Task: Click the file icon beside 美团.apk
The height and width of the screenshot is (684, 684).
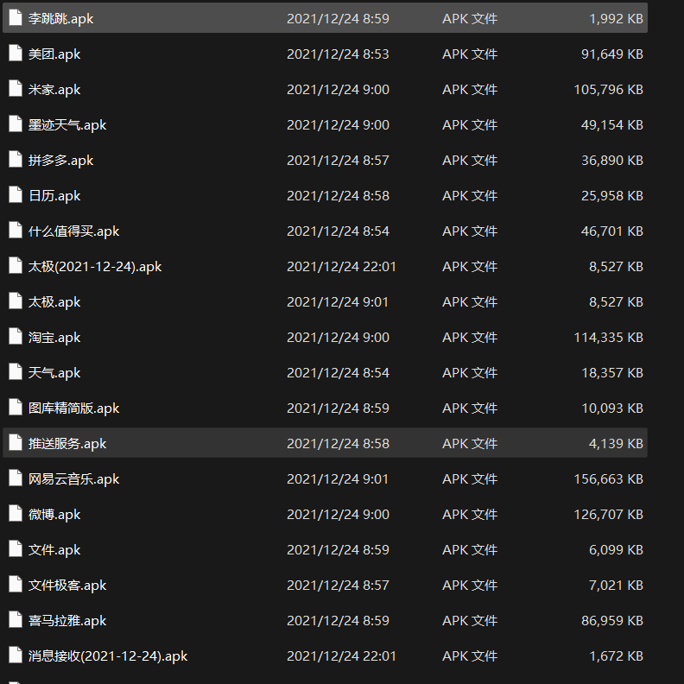Action: point(15,54)
